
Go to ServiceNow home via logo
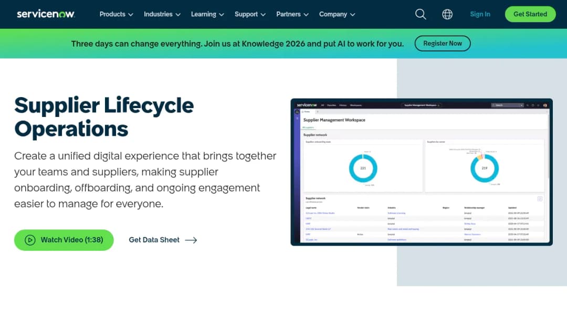click(x=46, y=14)
